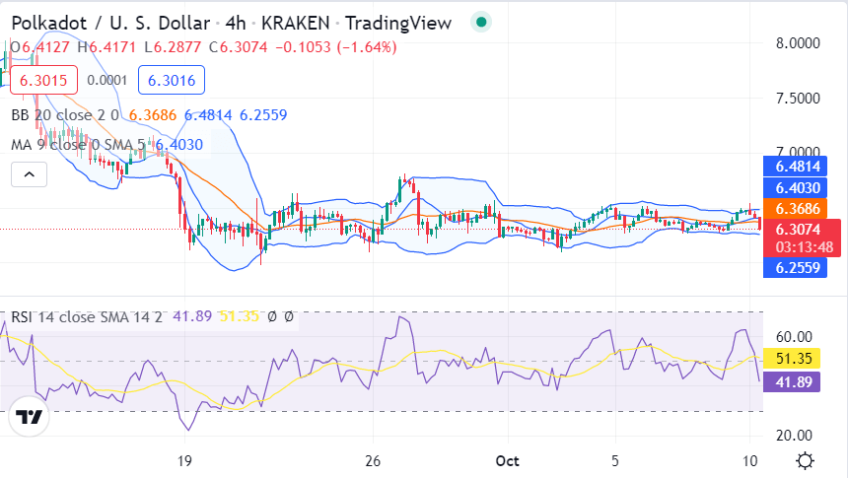848x478 pixels.
Task: Select the Polkadot / U. S. Dollar title
Action: [x=110, y=23]
